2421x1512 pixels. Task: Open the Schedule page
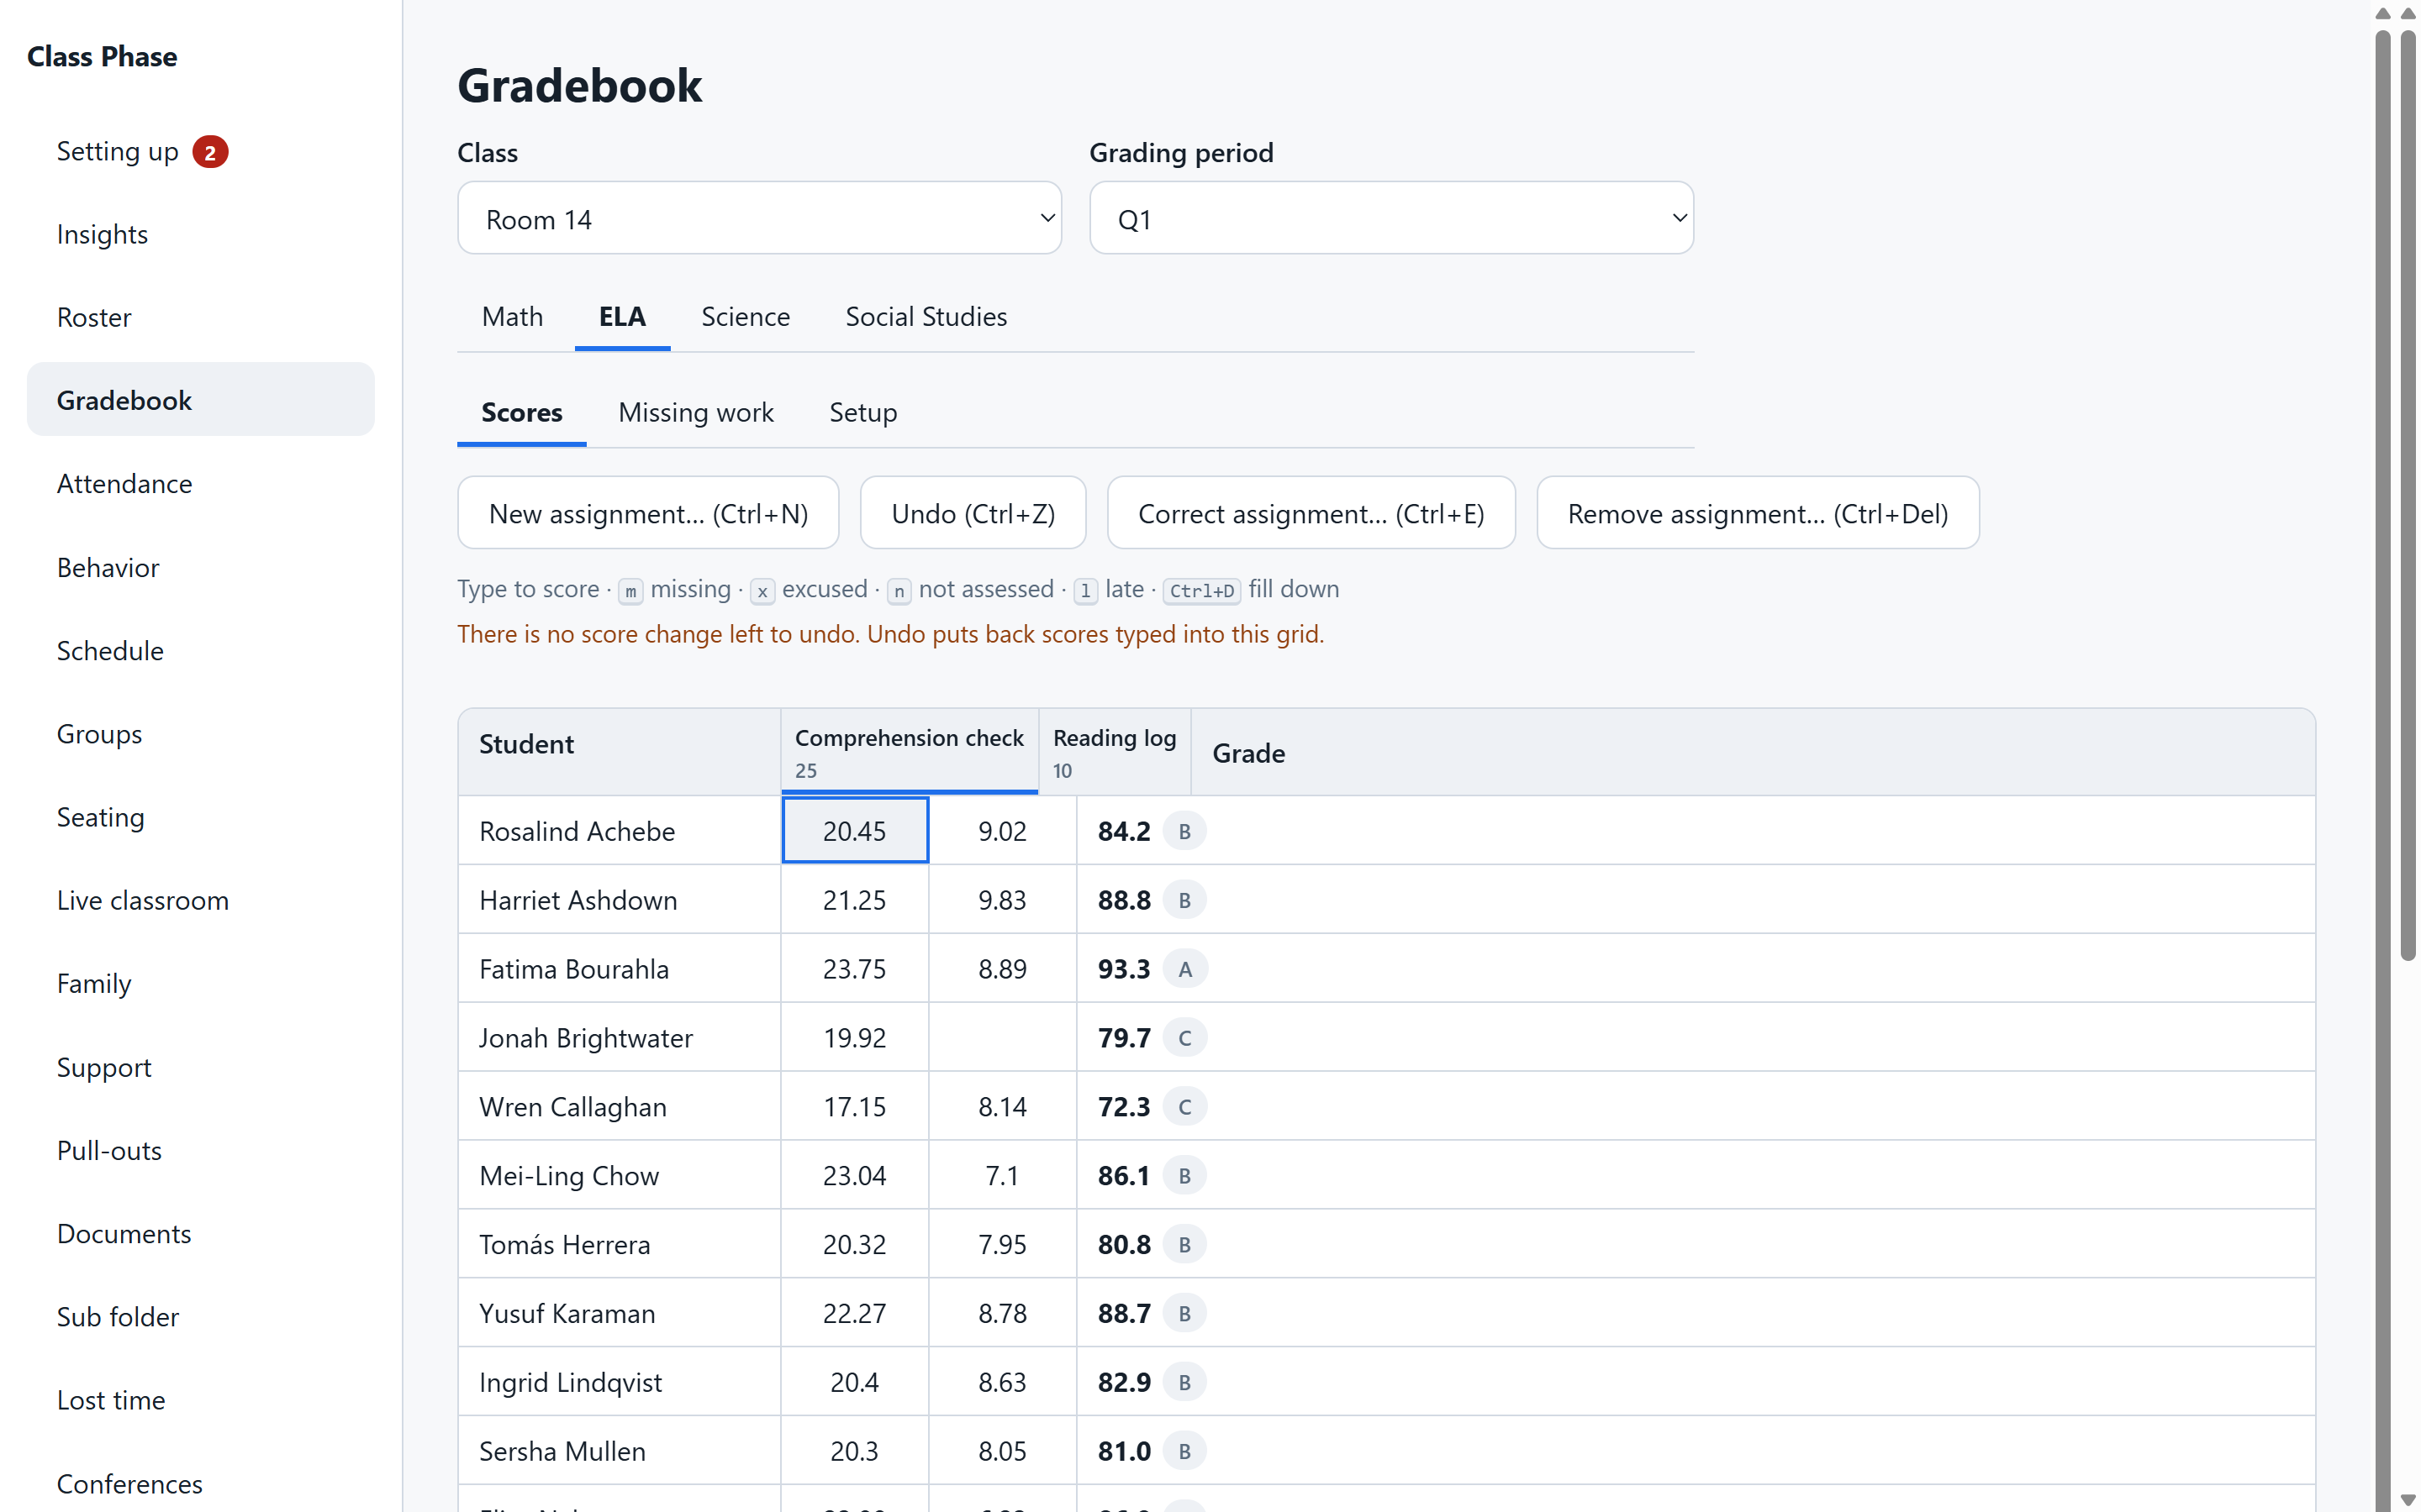(x=200, y=651)
